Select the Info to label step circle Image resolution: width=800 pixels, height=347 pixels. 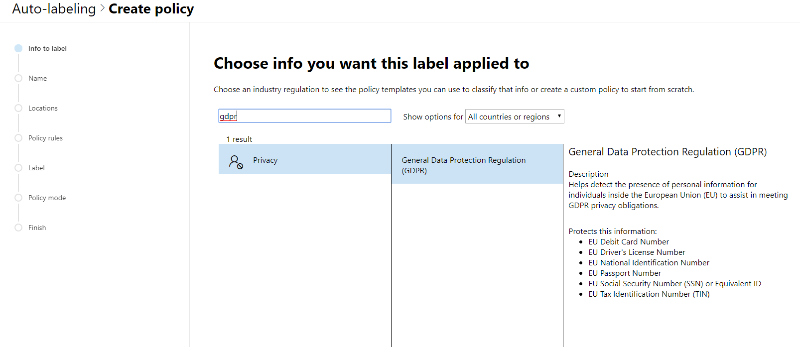pos(18,48)
